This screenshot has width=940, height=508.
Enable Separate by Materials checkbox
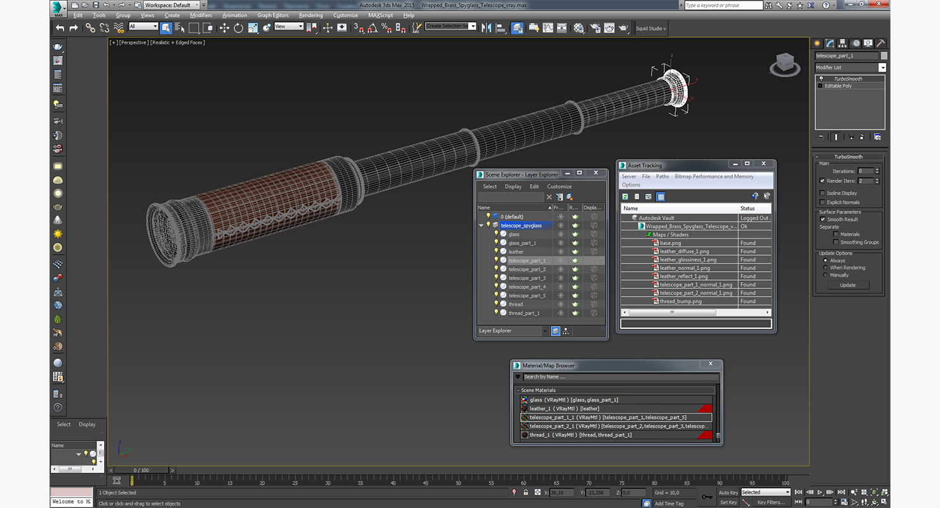tap(836, 234)
